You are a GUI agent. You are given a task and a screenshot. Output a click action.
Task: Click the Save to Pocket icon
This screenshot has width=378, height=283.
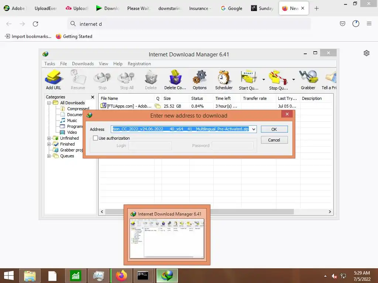point(343,24)
